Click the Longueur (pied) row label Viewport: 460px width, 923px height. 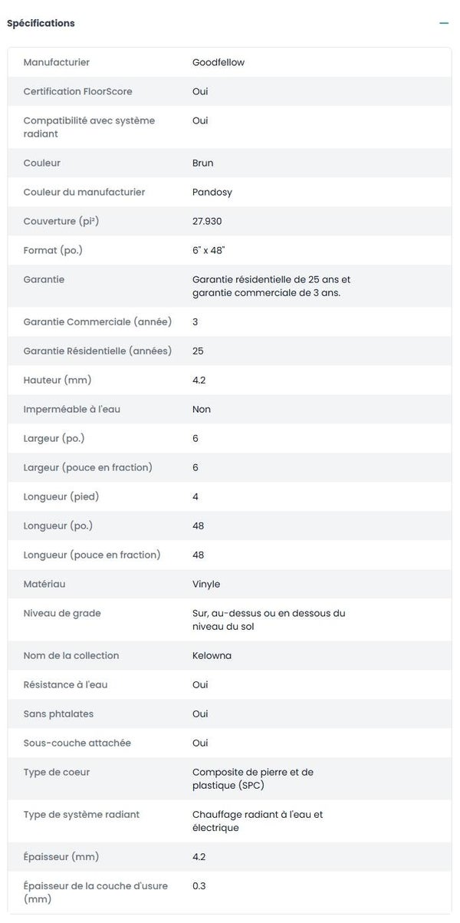(61, 496)
